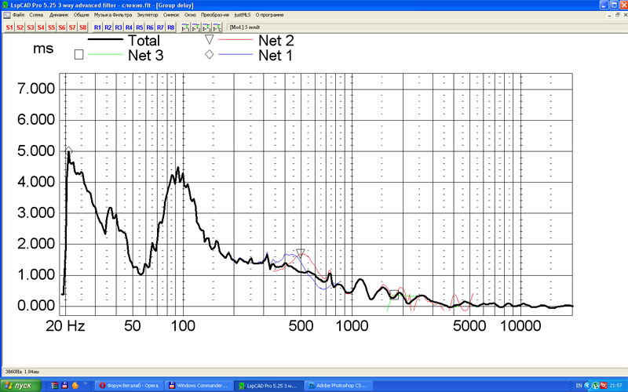628x392 pixels.
Task: Click the 20 Hz x-axis label
Action: coord(65,326)
